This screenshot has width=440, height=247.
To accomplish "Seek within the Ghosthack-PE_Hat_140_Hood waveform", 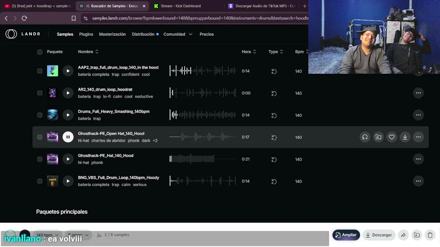I will point(203,159).
